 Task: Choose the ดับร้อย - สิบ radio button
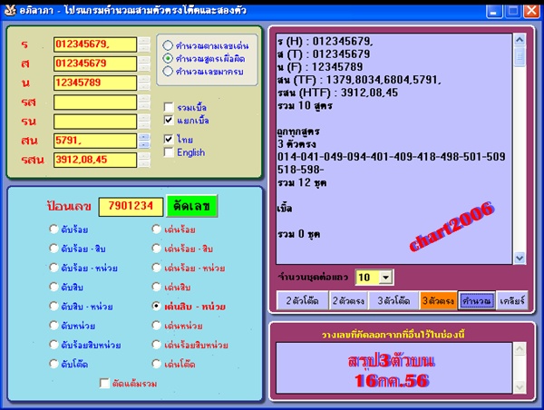pos(53,249)
